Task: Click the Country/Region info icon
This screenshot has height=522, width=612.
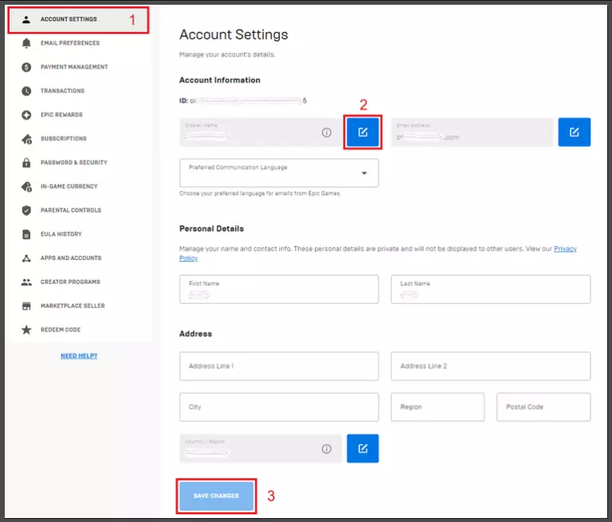Action: [327, 449]
